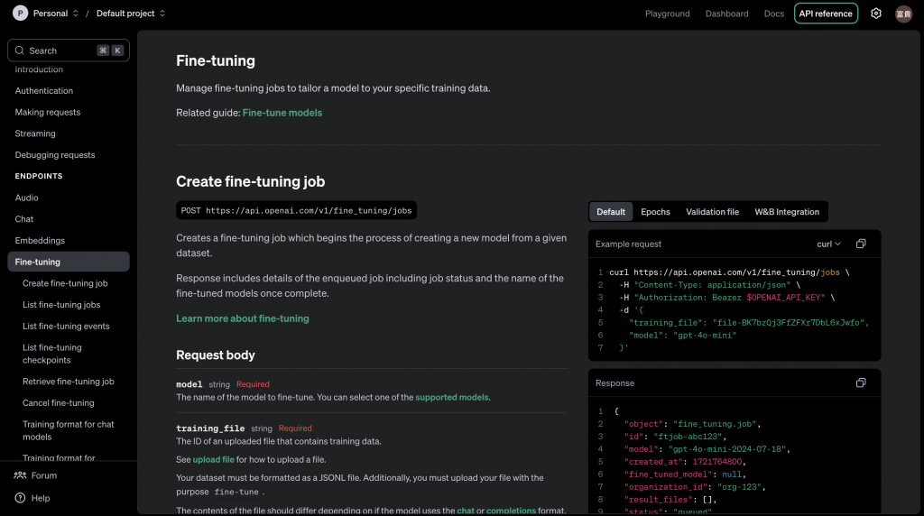Copy the response code block
924x516 pixels.
pyautogui.click(x=861, y=382)
